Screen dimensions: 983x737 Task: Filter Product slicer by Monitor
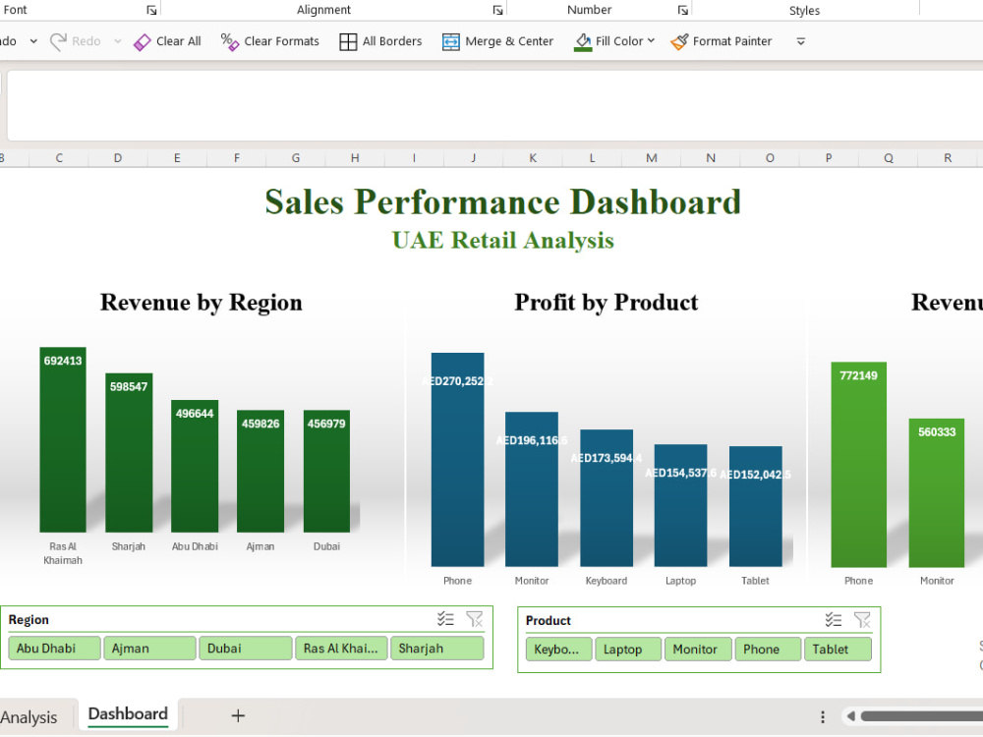(698, 650)
